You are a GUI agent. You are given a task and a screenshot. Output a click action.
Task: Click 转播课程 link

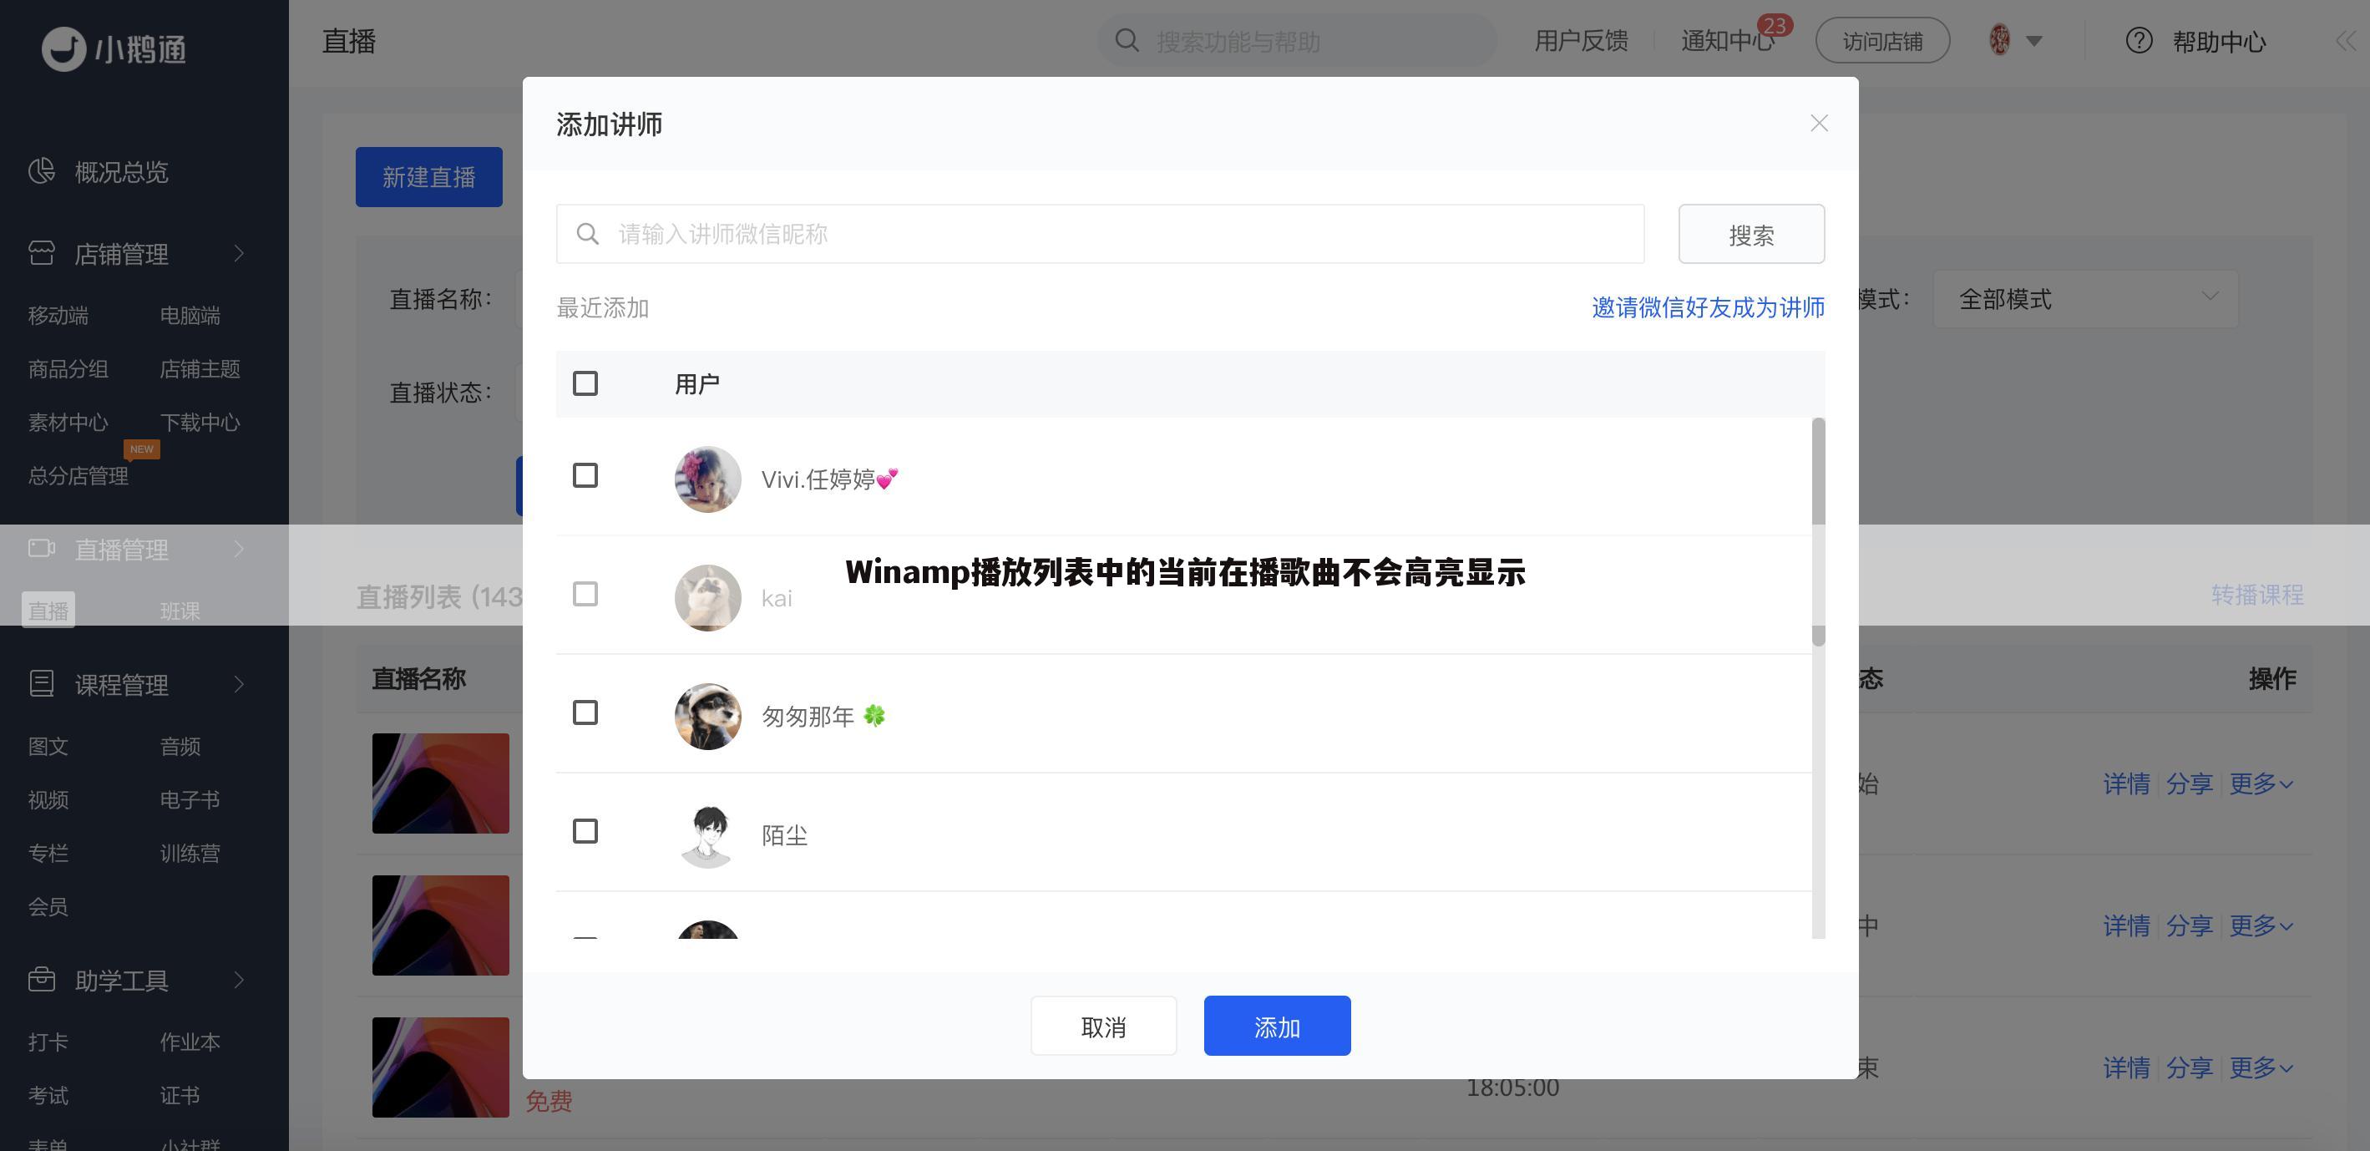[2256, 595]
